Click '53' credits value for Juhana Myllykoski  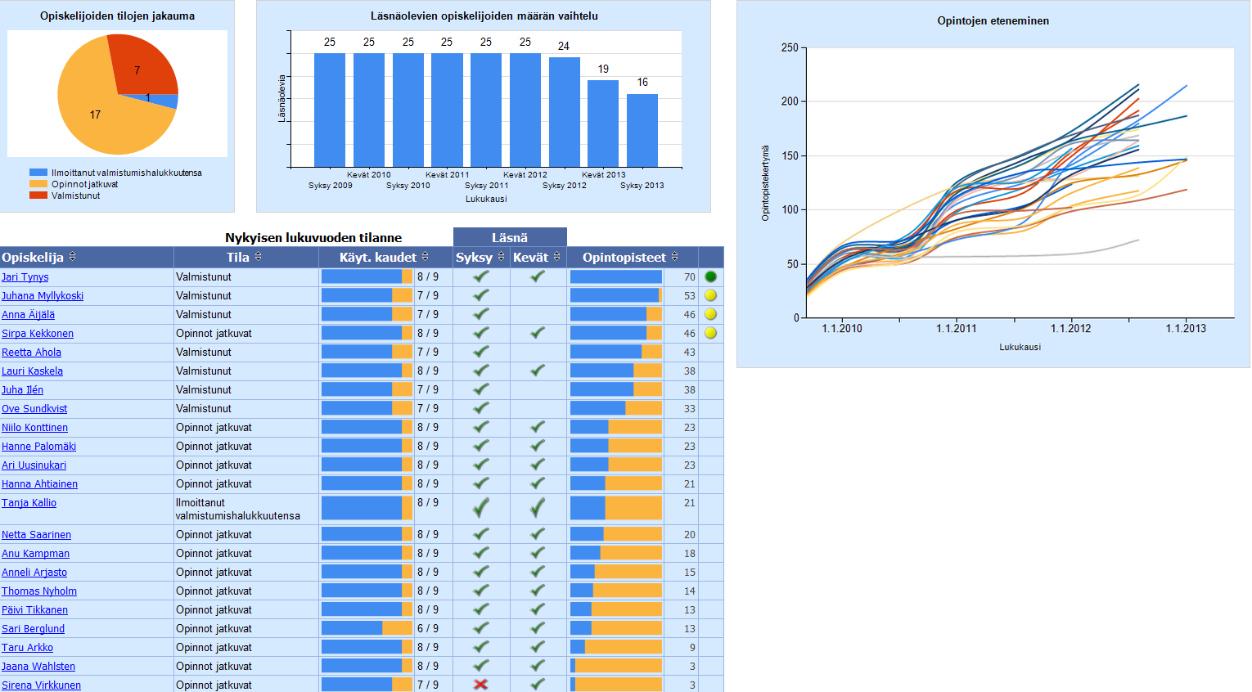point(689,296)
